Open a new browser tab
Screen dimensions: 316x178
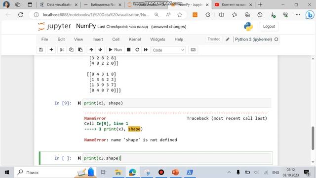260,4
